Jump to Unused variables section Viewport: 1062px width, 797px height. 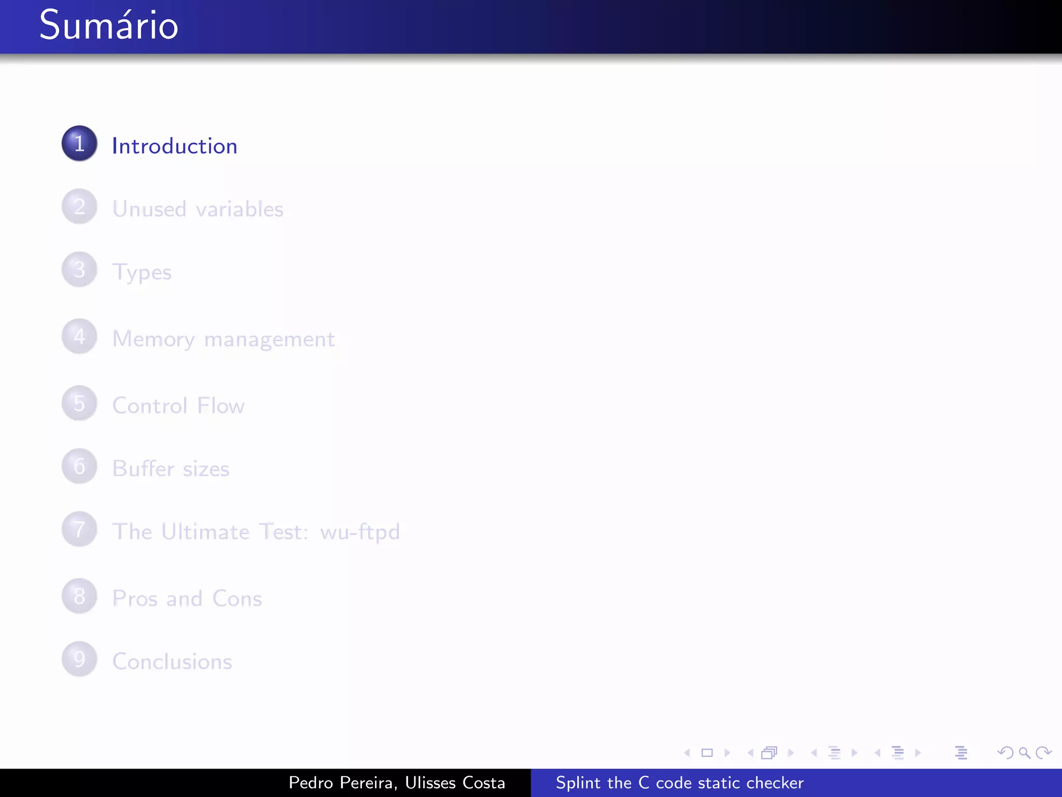coord(198,209)
